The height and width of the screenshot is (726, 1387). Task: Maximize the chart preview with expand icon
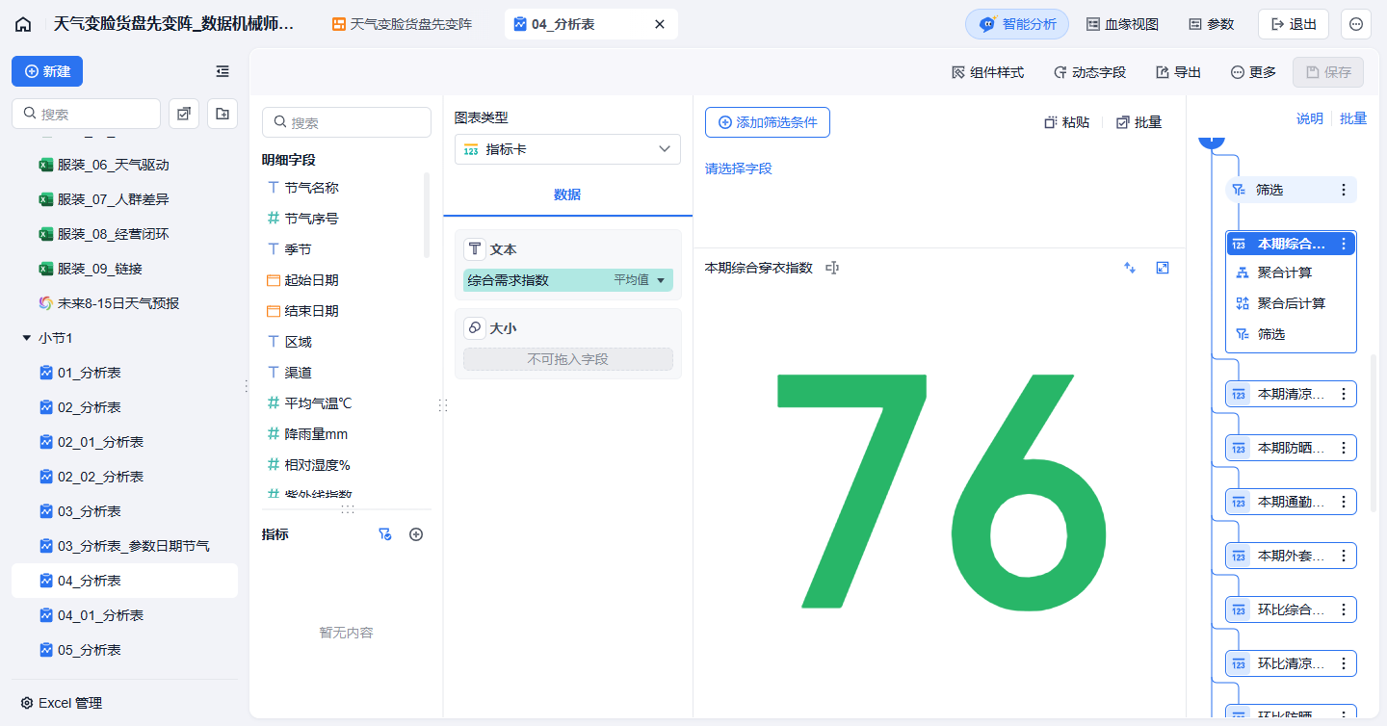pyautogui.click(x=1163, y=268)
